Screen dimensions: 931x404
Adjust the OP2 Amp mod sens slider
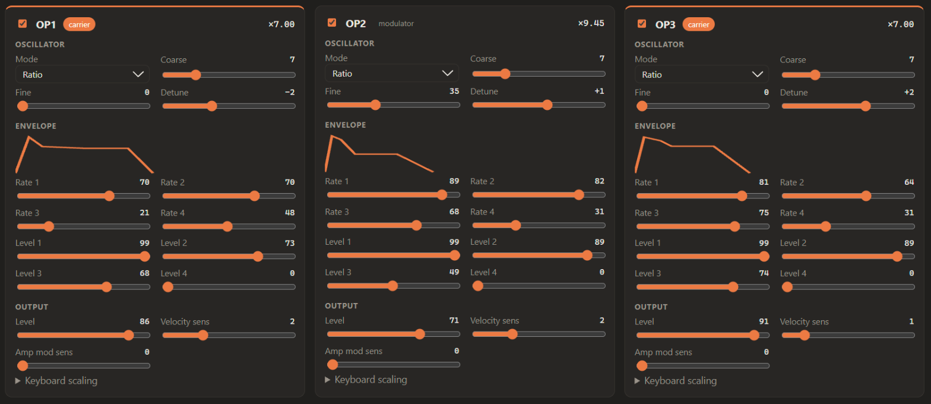[393, 364]
